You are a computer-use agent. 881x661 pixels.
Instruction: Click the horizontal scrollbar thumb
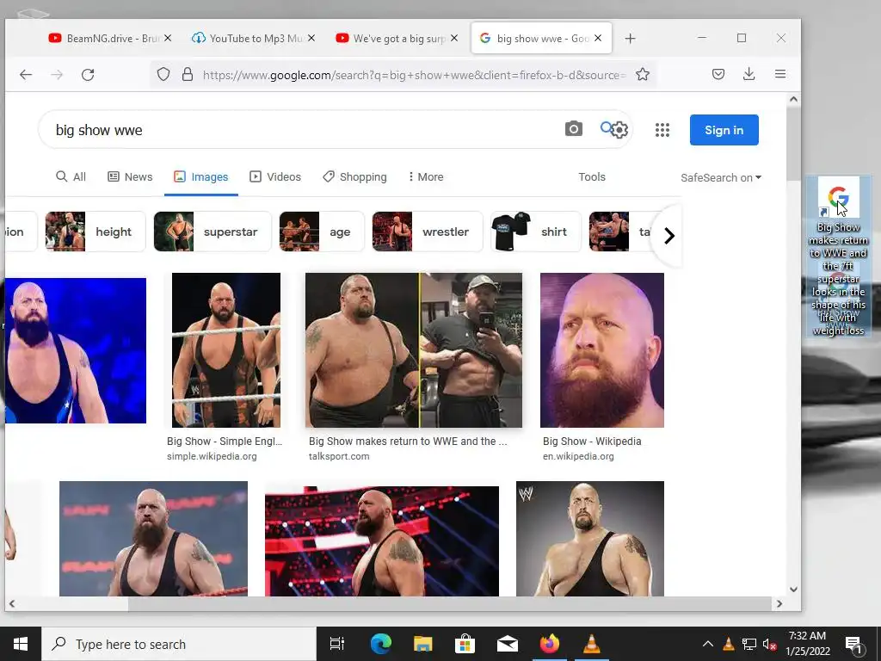[x=449, y=603]
